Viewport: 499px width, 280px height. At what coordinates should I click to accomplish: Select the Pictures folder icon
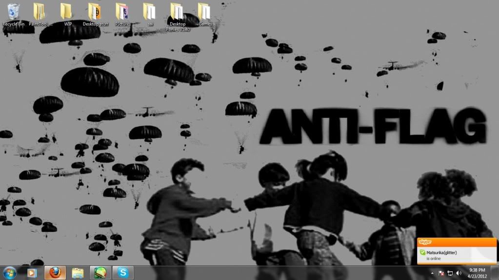123,15
